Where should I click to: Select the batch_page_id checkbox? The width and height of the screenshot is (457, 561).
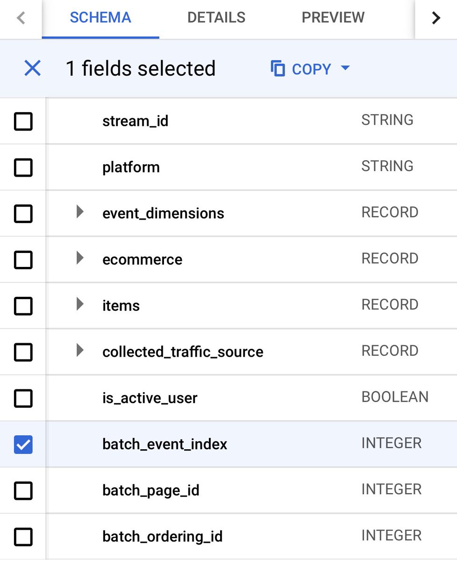coord(23,490)
